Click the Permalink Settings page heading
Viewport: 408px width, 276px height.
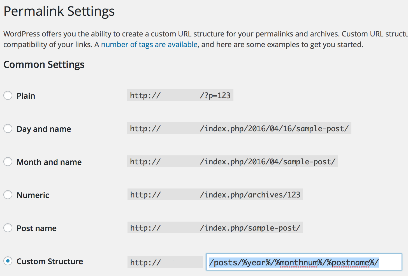coord(59,11)
